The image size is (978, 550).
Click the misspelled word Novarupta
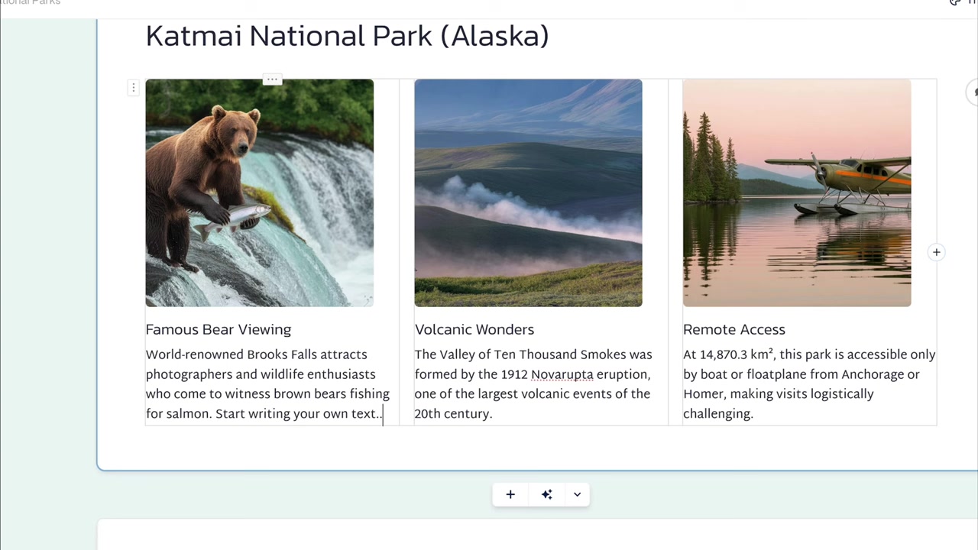click(x=562, y=374)
